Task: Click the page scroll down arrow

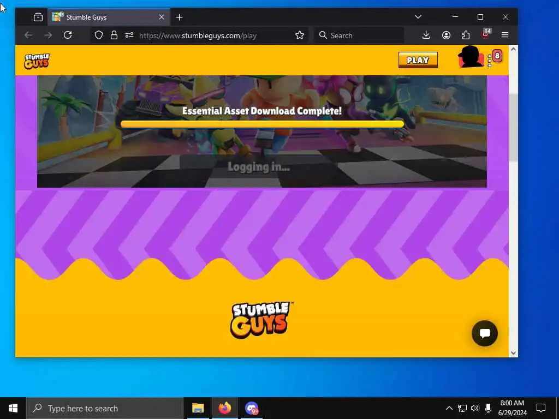Action: coord(513,353)
